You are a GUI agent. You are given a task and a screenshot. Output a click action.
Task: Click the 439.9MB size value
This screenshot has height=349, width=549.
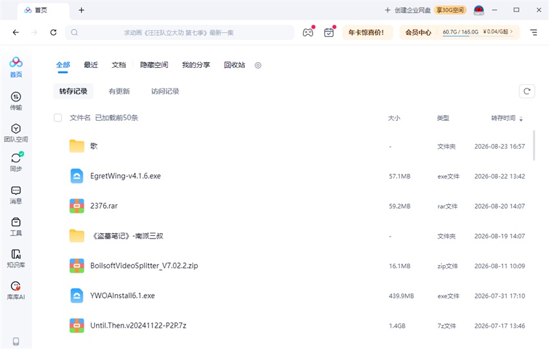[x=401, y=296]
